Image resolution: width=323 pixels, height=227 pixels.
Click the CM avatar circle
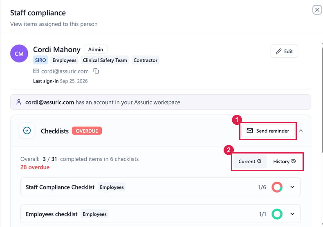coord(19,53)
